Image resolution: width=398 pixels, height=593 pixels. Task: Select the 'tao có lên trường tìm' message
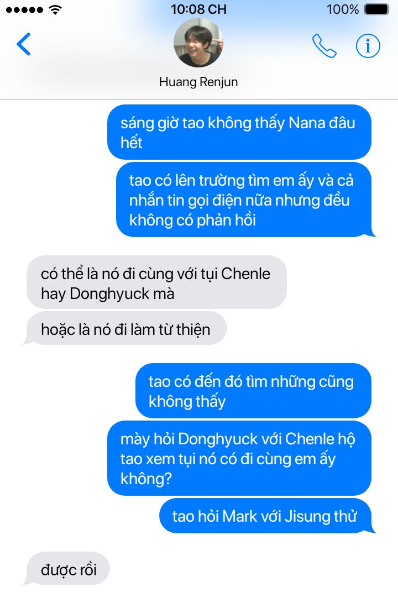pos(244,200)
